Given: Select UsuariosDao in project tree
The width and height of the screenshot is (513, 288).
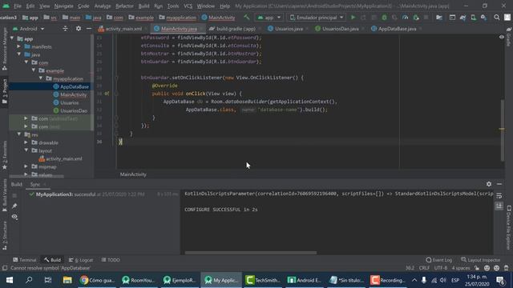Looking at the screenshot, I should pyautogui.click(x=74, y=110).
